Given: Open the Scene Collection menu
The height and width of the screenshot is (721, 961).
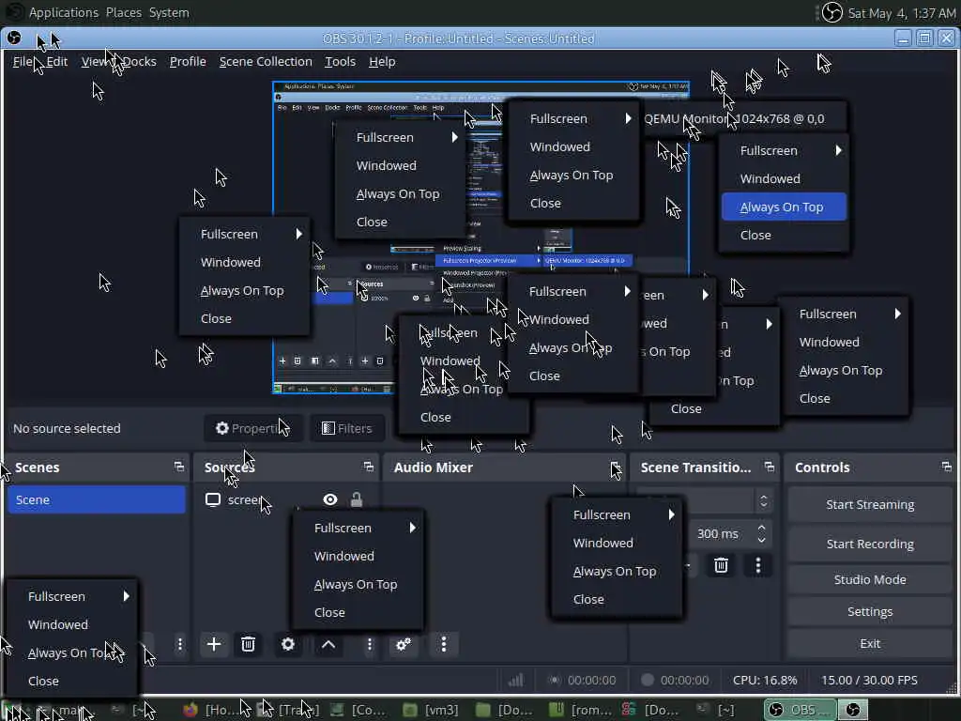Looking at the screenshot, I should (266, 61).
